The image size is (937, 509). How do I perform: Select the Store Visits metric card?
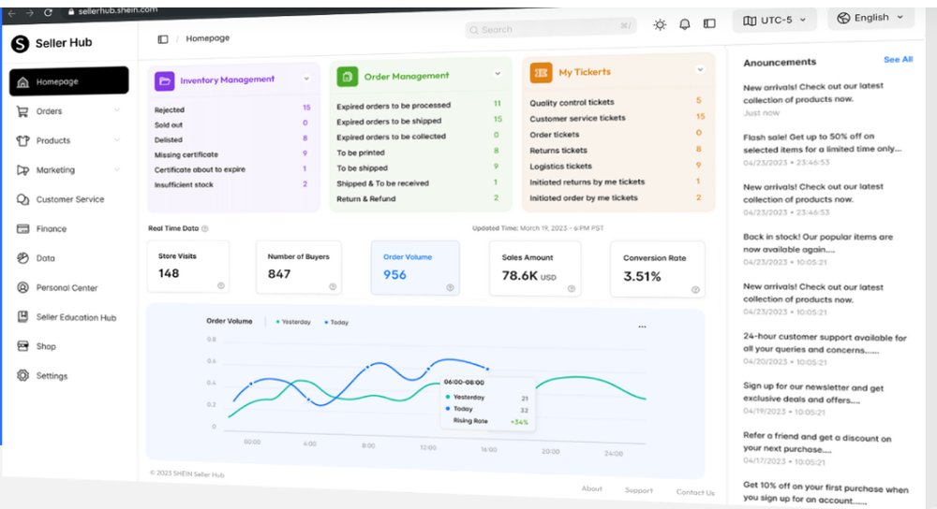point(188,266)
